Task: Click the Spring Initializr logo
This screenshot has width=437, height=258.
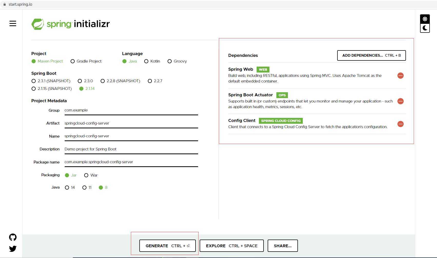Action: 71,24
